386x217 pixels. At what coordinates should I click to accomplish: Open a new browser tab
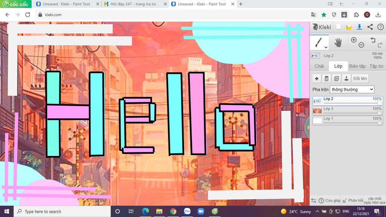coord(241,4)
